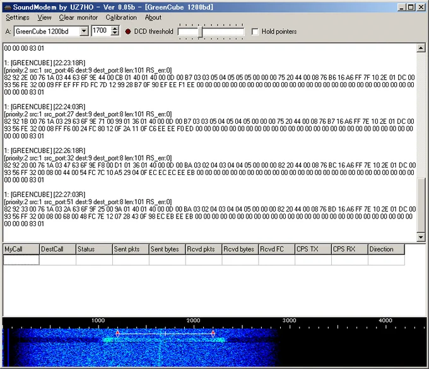Click the DCD threshold slider handle

point(200,32)
